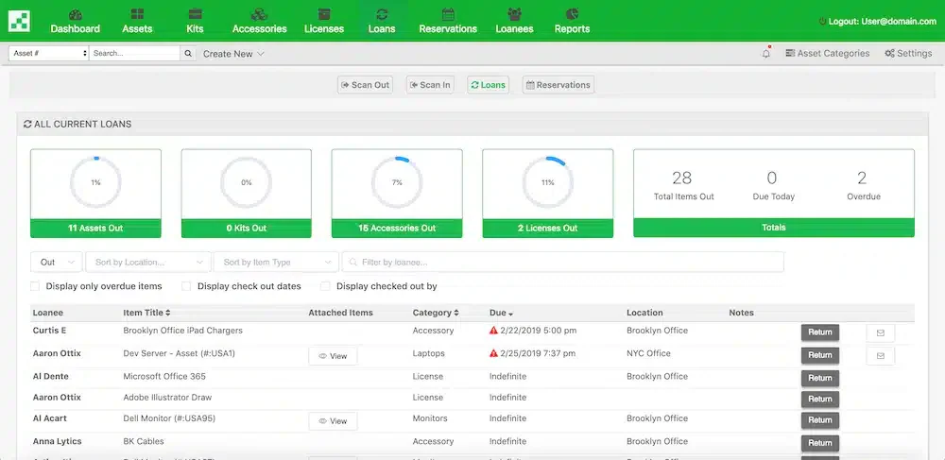Open the Asset # search type dropdown

49,54
